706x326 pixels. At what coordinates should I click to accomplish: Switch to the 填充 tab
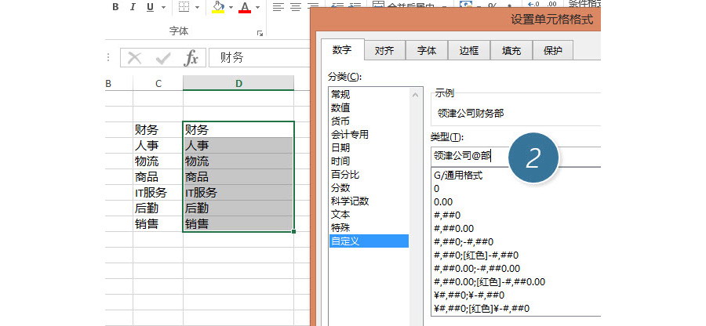coord(511,50)
